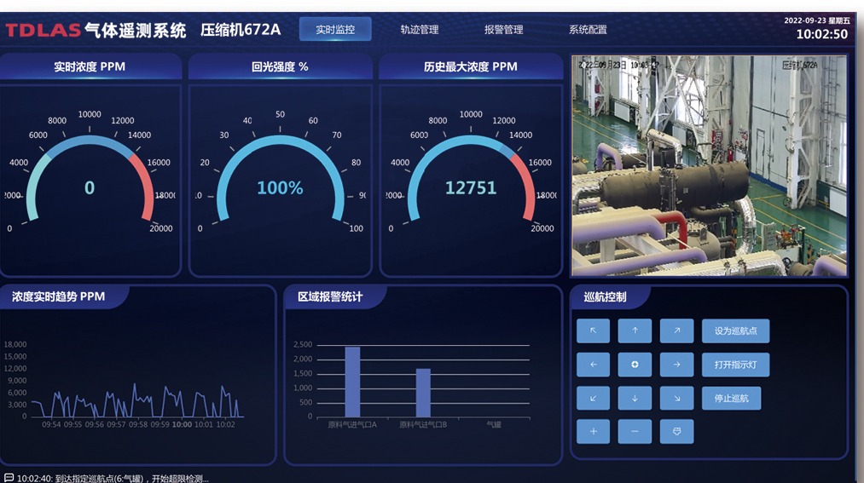Pan camera down-right with the arrow button
Screen dimensions: 864x483
676,399
